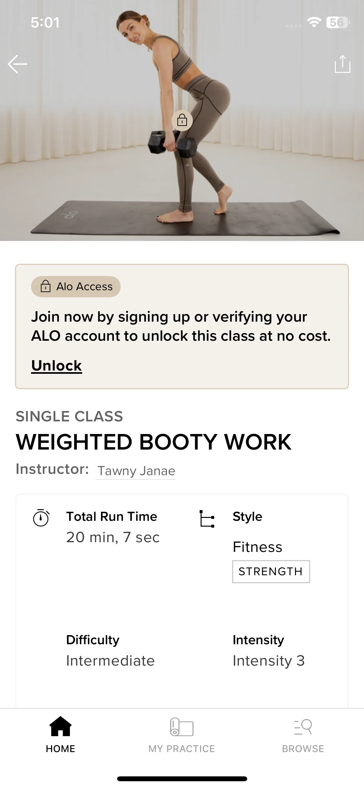Tap the Join now message text
The image size is (364, 789).
point(181,326)
